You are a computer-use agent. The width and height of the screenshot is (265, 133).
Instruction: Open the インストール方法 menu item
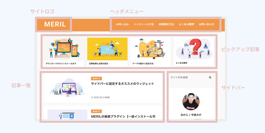[144, 24]
